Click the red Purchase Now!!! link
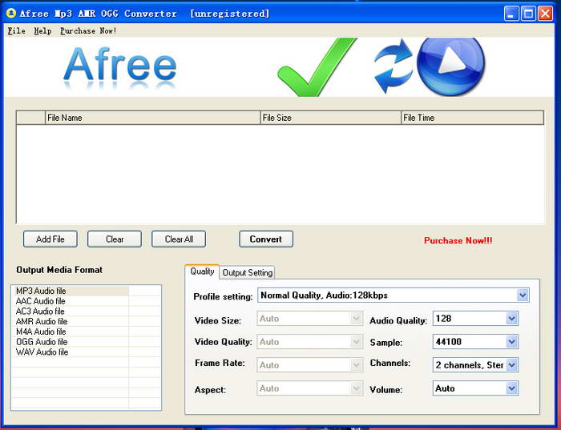The height and width of the screenshot is (430, 561). 458,241
